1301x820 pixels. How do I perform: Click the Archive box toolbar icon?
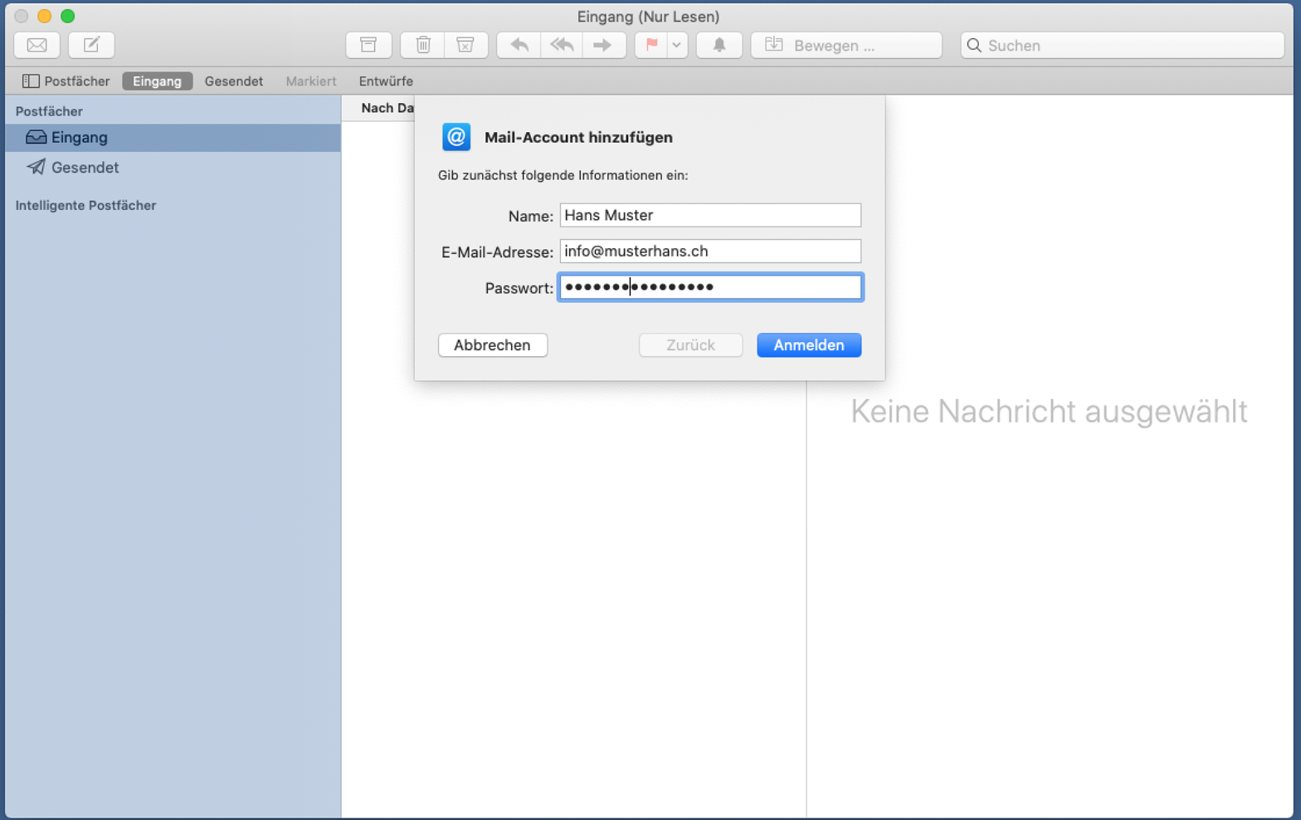368,45
